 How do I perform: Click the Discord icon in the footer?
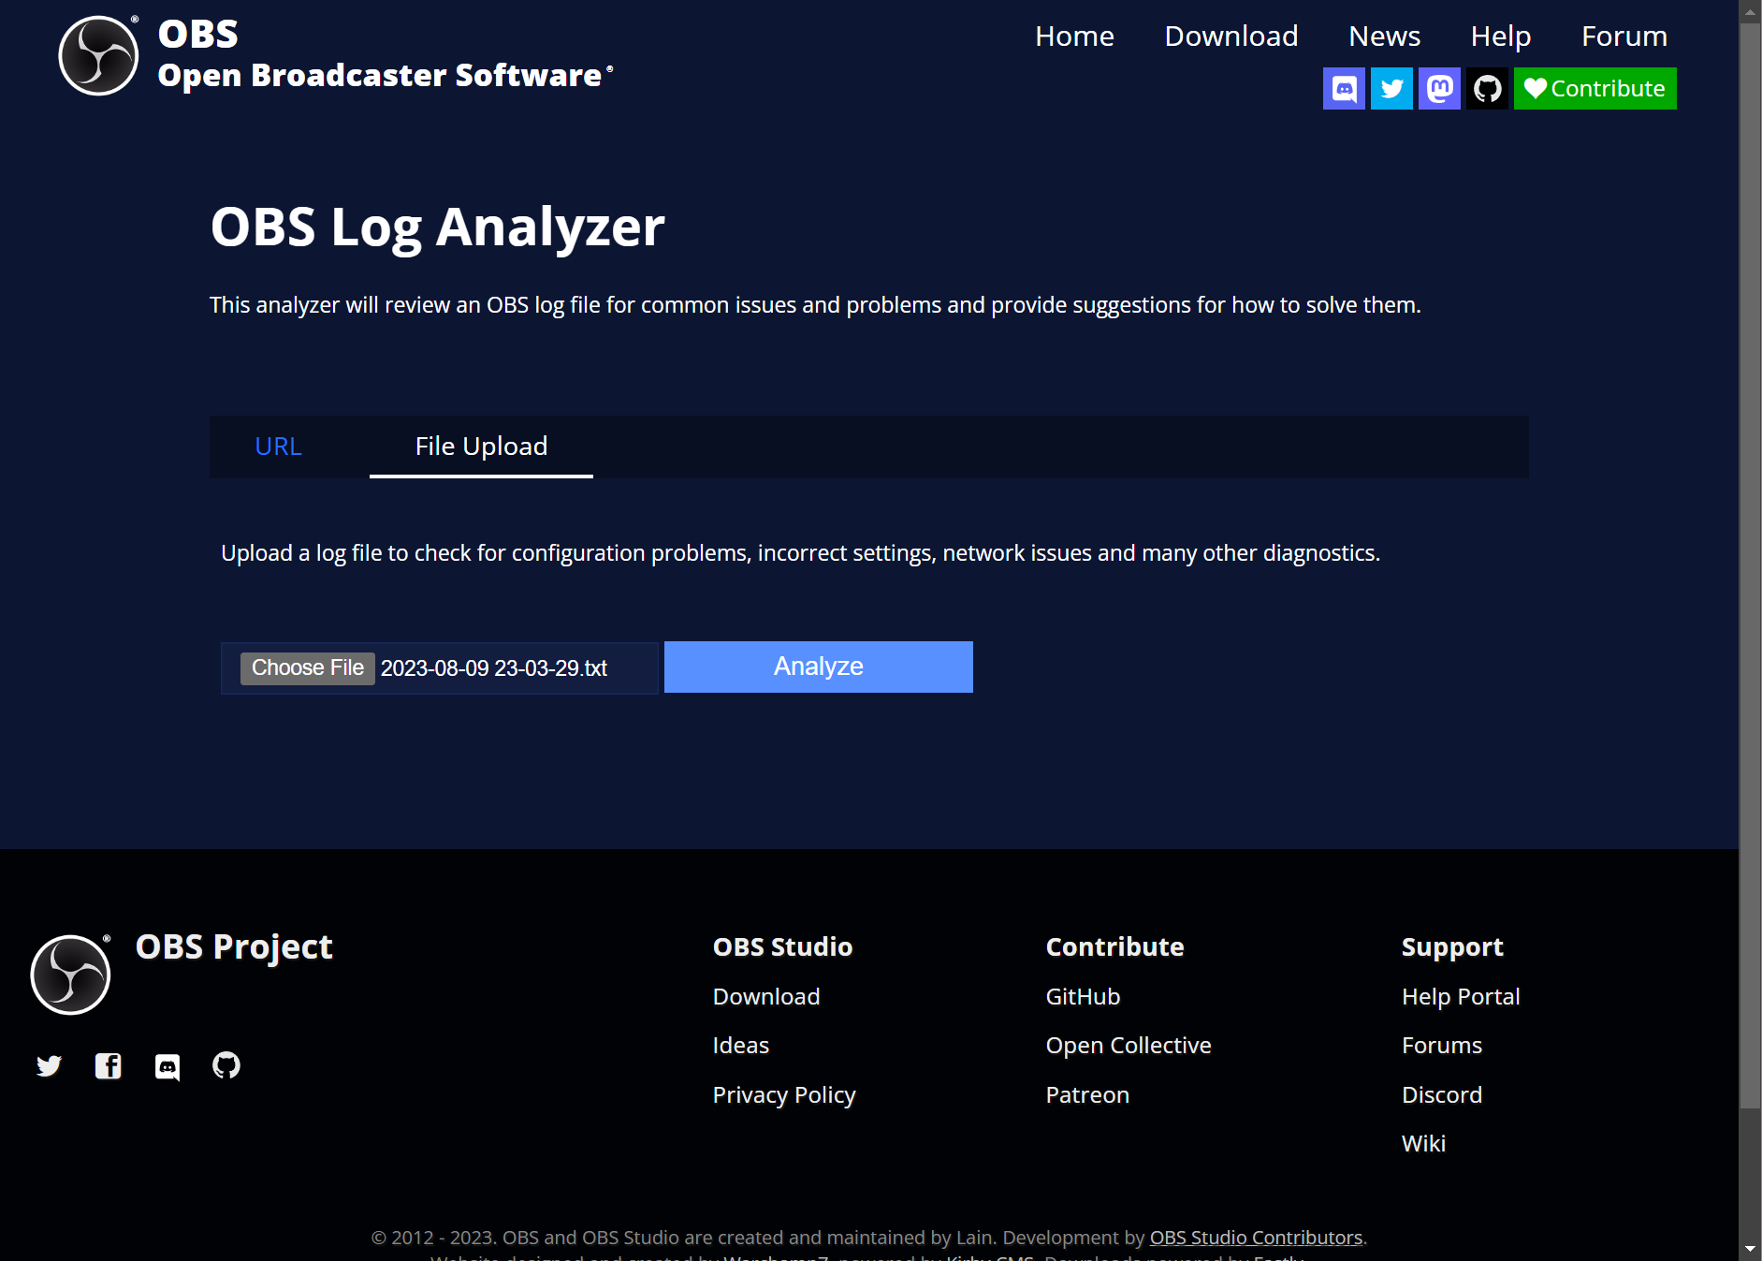coord(167,1065)
